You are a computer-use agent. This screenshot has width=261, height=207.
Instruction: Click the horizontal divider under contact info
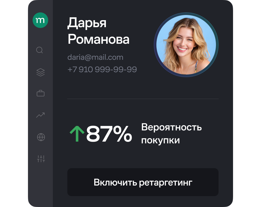coord(143,99)
